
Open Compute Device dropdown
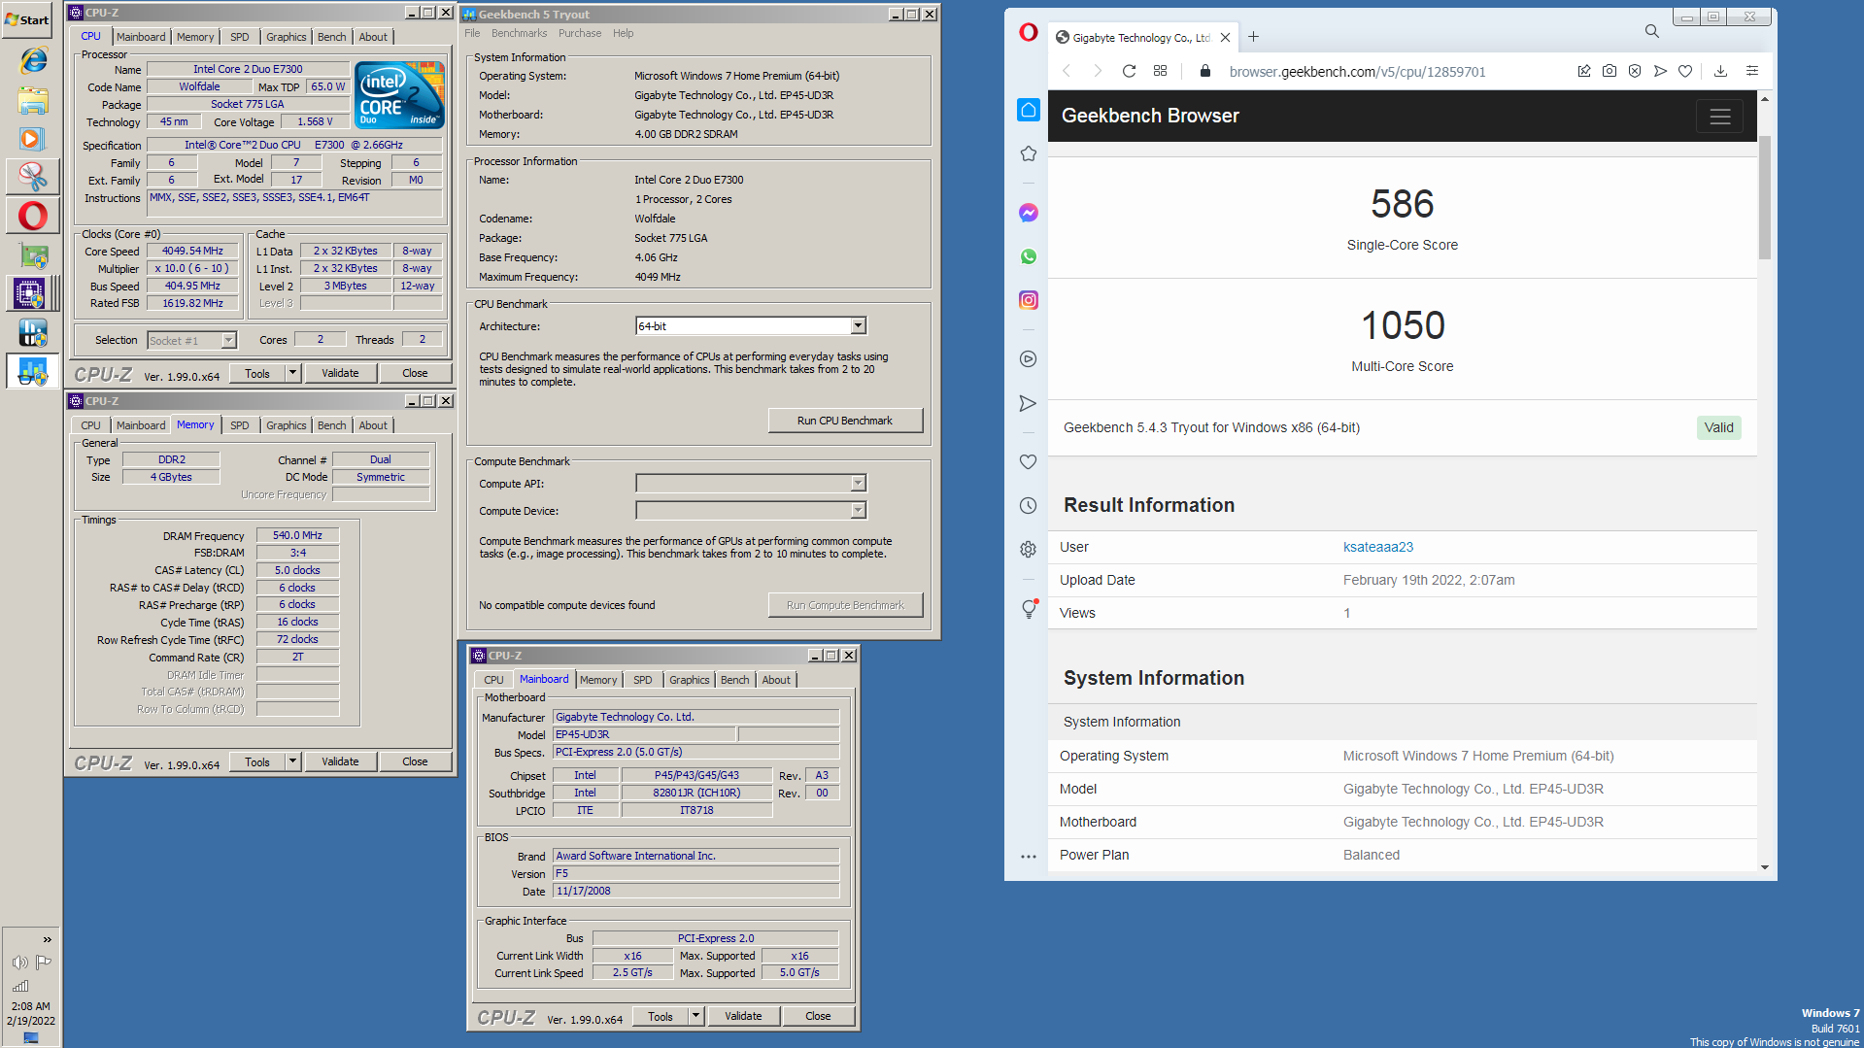coord(858,511)
